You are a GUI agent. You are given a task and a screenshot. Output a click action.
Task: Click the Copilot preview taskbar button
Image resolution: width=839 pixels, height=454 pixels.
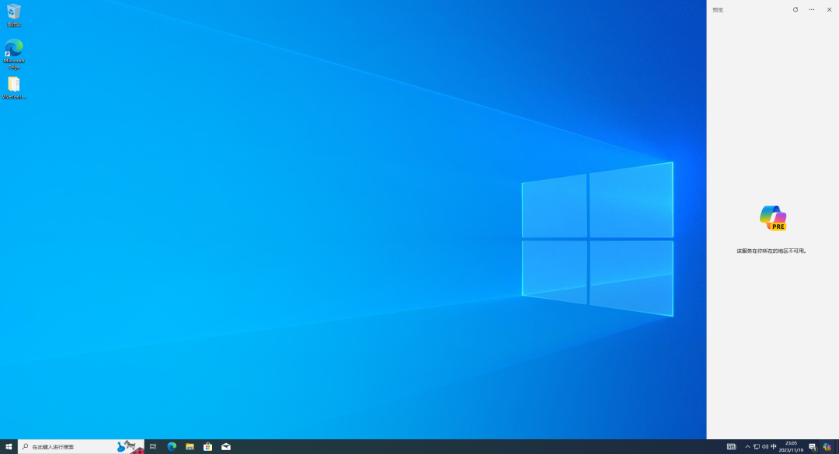click(827, 446)
